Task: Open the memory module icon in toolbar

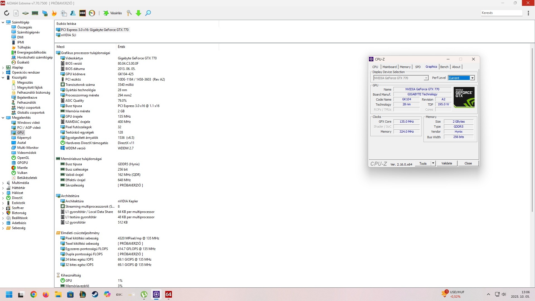Action: coord(35,13)
